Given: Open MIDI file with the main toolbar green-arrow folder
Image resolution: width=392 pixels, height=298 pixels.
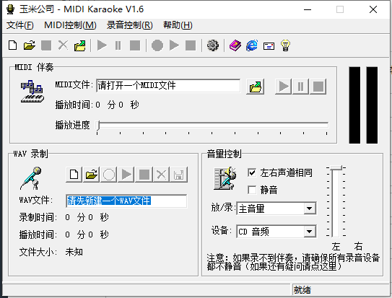Looking at the screenshot, I should (79, 45).
